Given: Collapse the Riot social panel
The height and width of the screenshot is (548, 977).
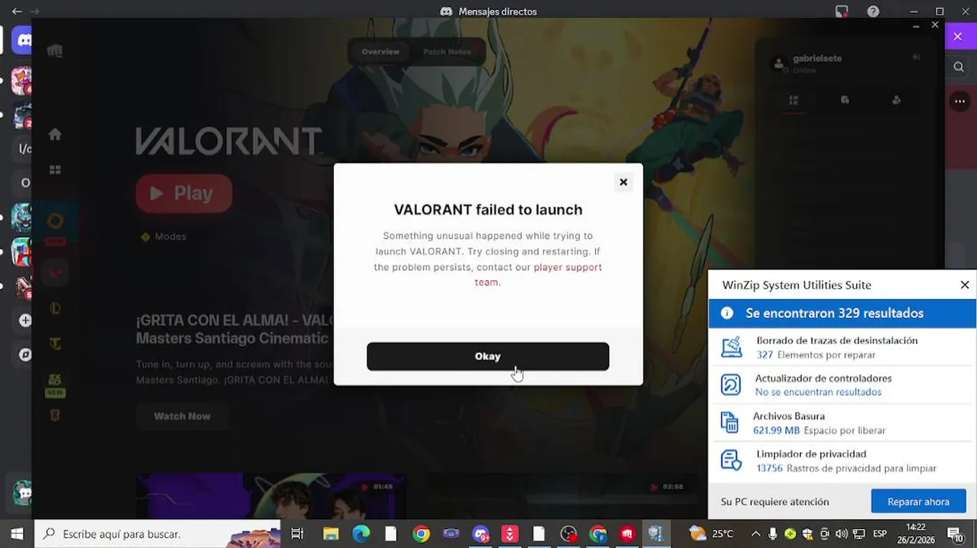Looking at the screenshot, I should (916, 57).
